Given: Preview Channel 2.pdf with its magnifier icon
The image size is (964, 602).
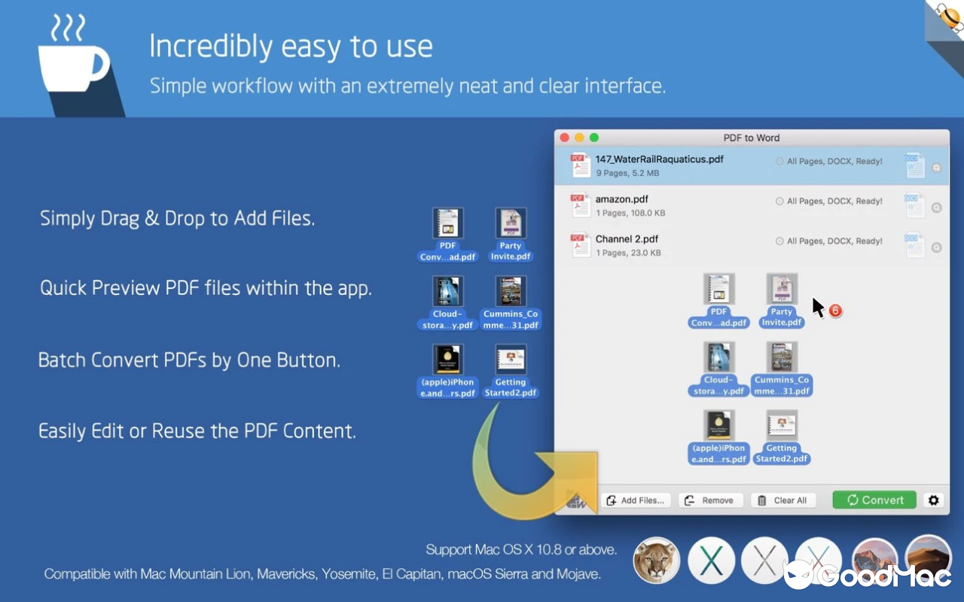Looking at the screenshot, I should [x=937, y=248].
